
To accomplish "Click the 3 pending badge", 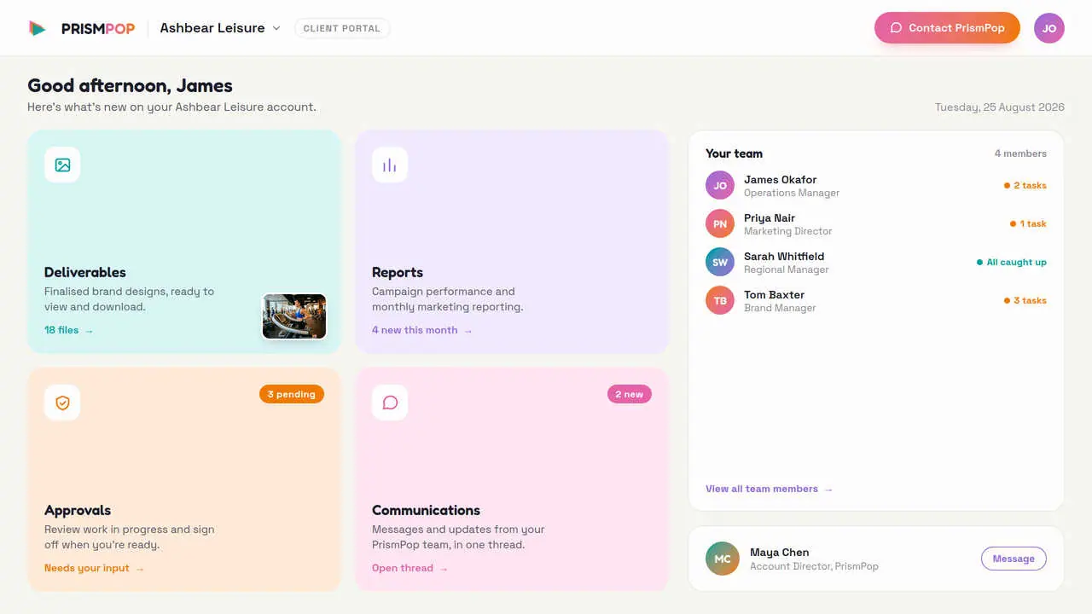I will point(292,394).
